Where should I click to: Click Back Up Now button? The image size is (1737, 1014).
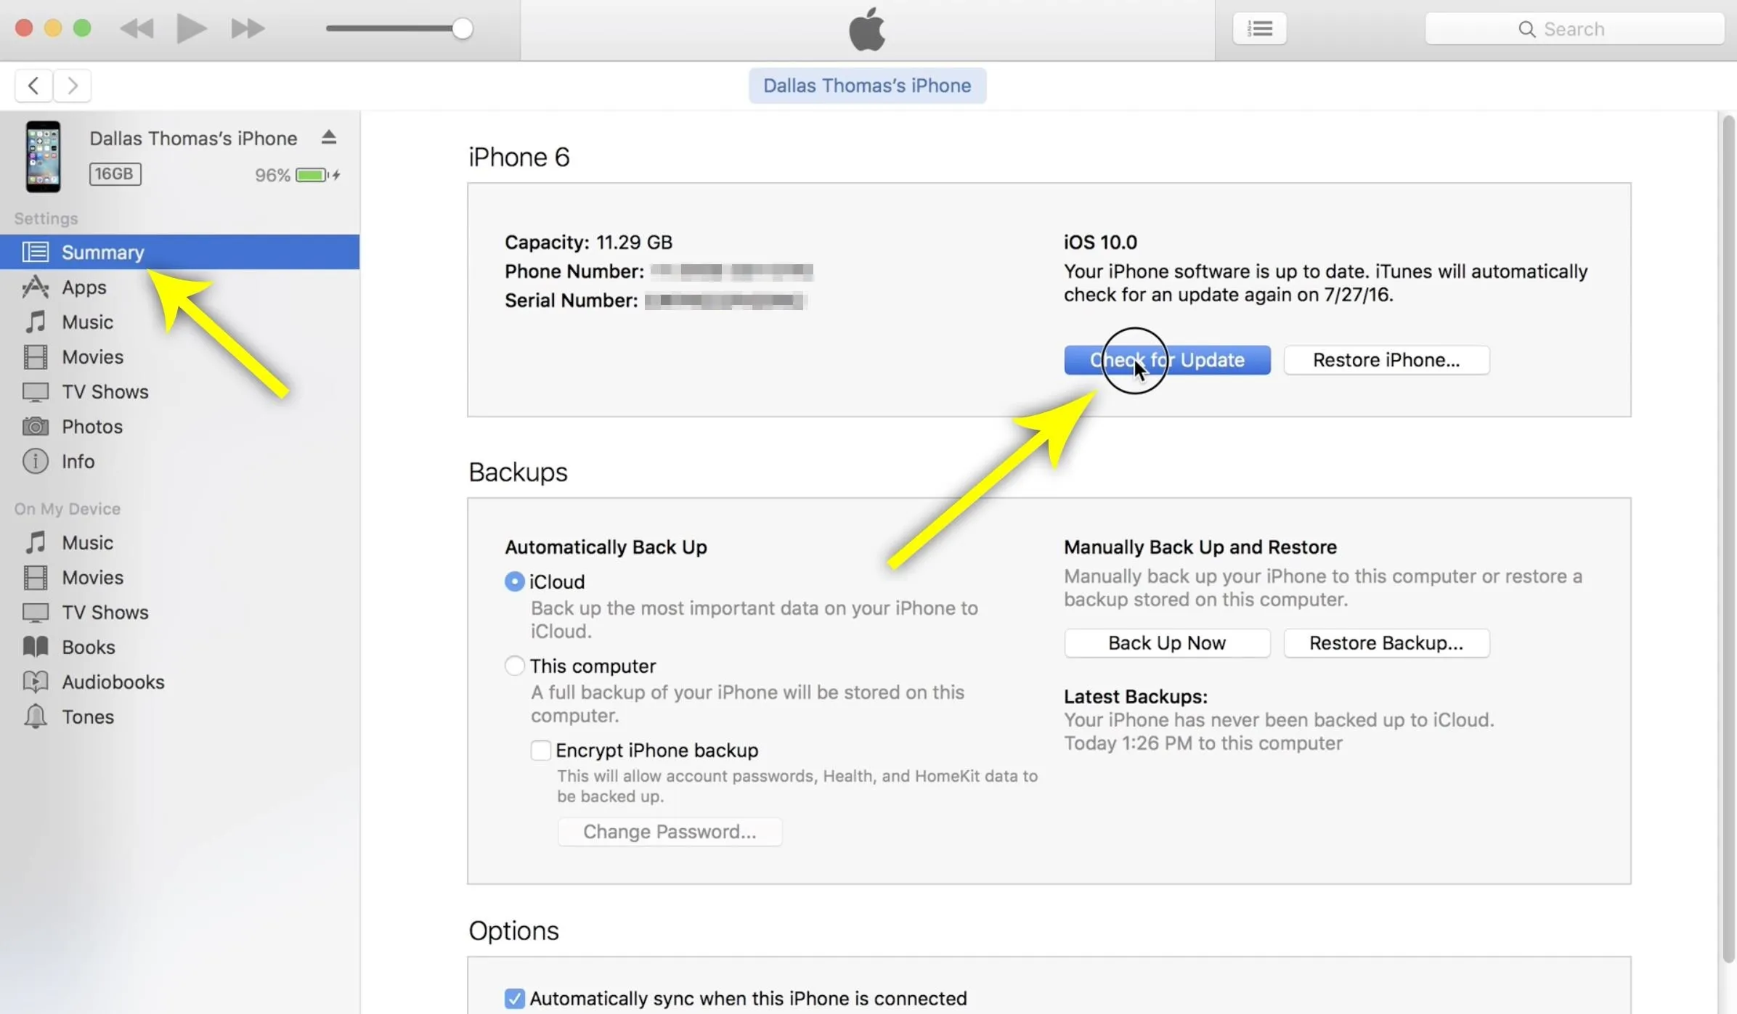tap(1167, 643)
